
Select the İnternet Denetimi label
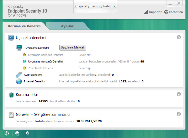[35, 81]
